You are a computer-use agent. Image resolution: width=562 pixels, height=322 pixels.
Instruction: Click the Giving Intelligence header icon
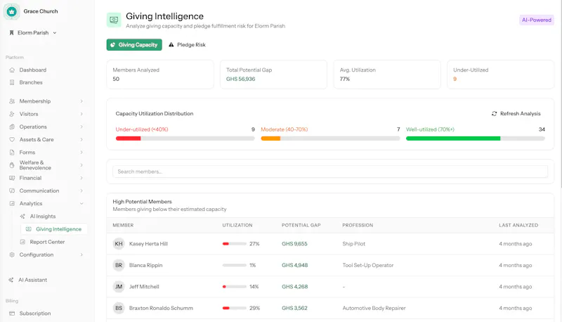coord(114,20)
